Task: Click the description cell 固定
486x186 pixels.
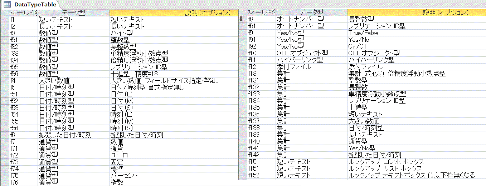Action: 174,162
